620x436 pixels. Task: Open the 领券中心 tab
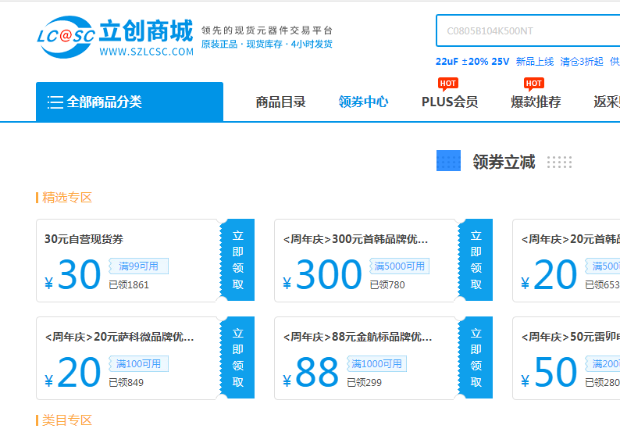point(363,102)
